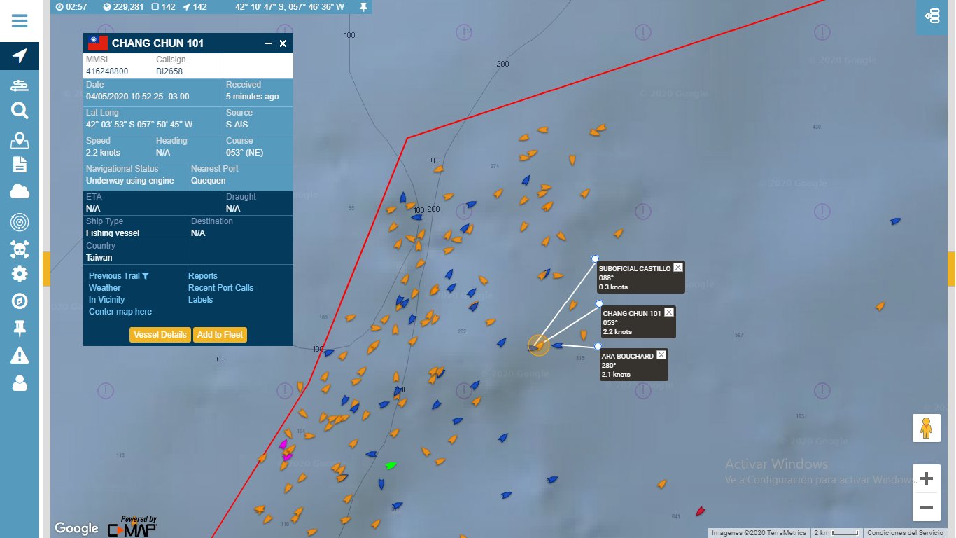Click the callsign BI2658
Viewport: 956px width, 538px height.
tap(169, 71)
